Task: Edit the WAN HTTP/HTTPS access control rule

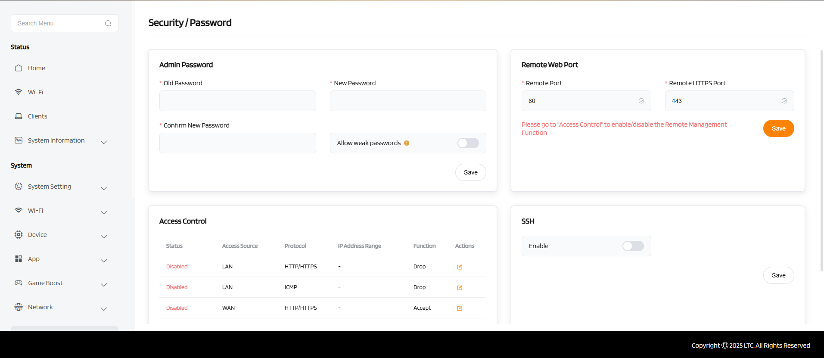Action: [x=460, y=308]
